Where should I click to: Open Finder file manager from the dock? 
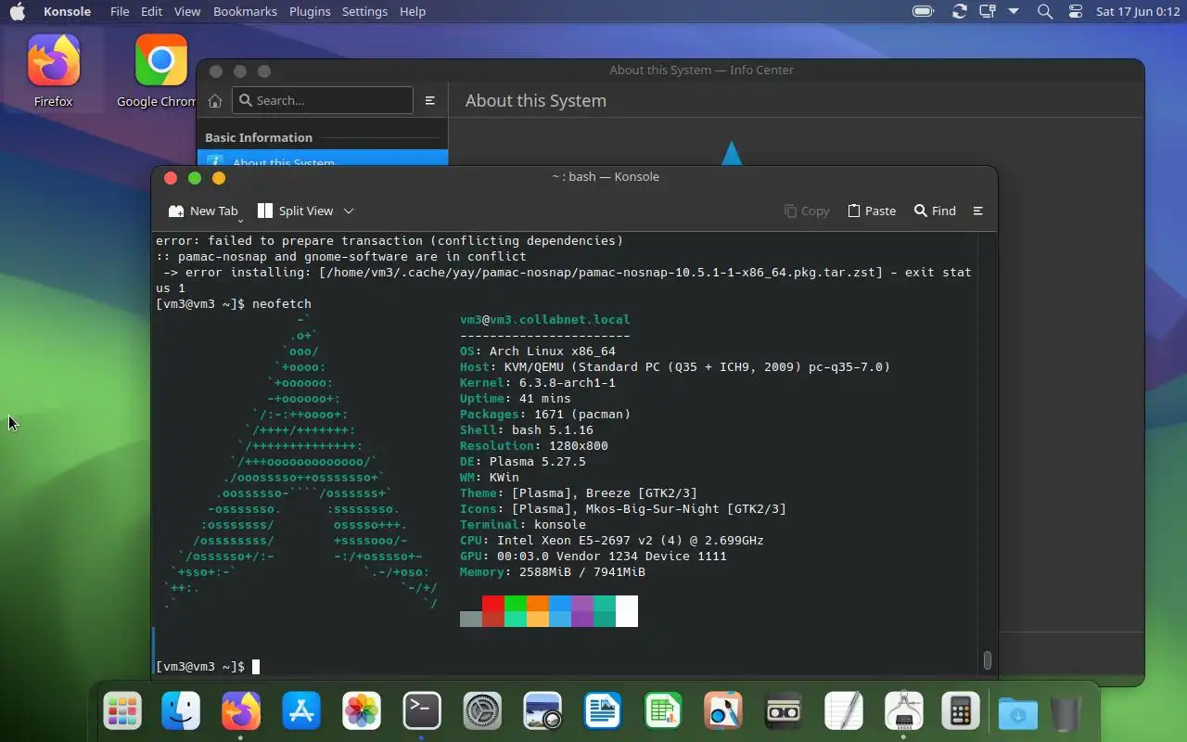tap(181, 711)
